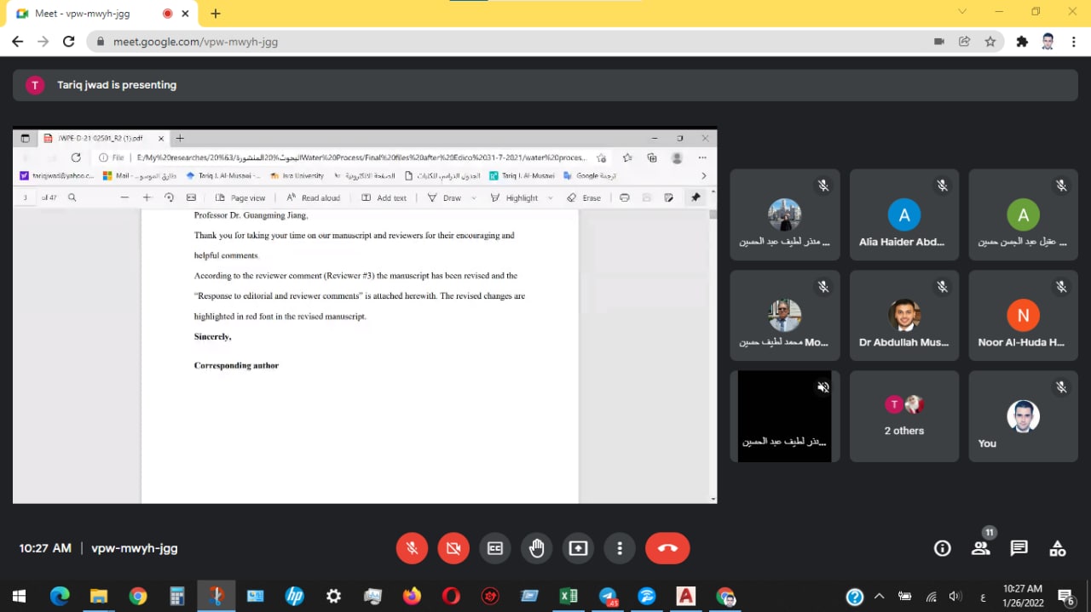Raise hand in the meeting
Screen dimensions: 1091x612
click(536, 548)
